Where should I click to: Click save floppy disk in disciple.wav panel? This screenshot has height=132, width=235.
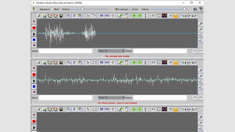click(61, 16)
